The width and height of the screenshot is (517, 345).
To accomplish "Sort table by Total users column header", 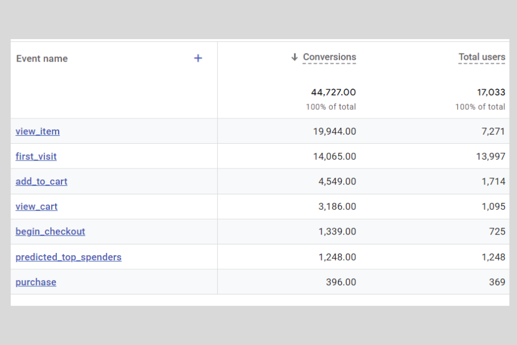I will pos(481,57).
